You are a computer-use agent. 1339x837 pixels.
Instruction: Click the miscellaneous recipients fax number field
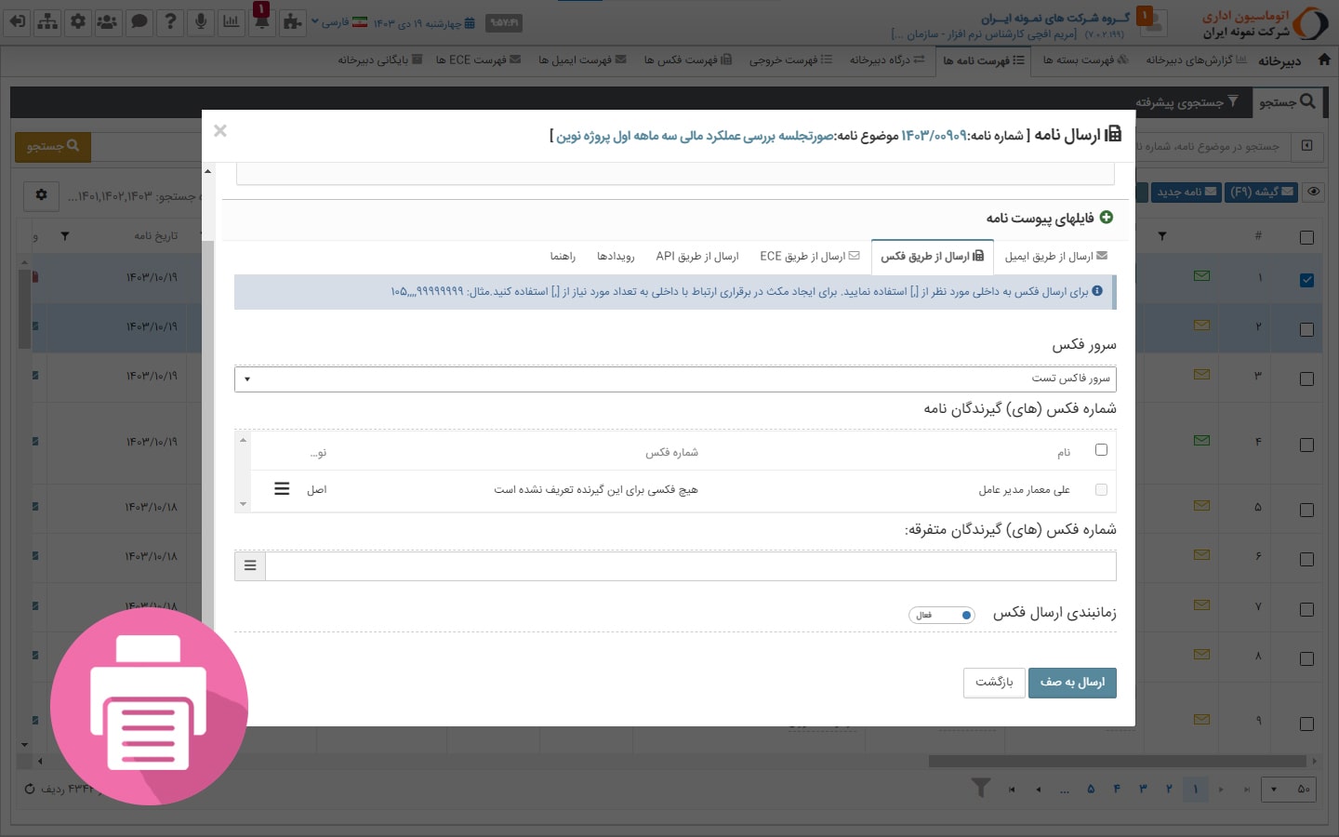tap(690, 565)
